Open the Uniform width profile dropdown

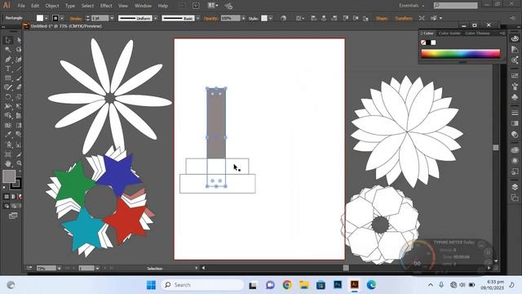coord(156,18)
